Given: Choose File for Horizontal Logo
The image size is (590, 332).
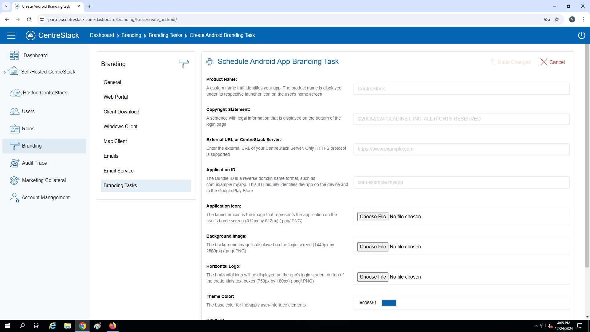Looking at the screenshot, I should [x=373, y=277].
